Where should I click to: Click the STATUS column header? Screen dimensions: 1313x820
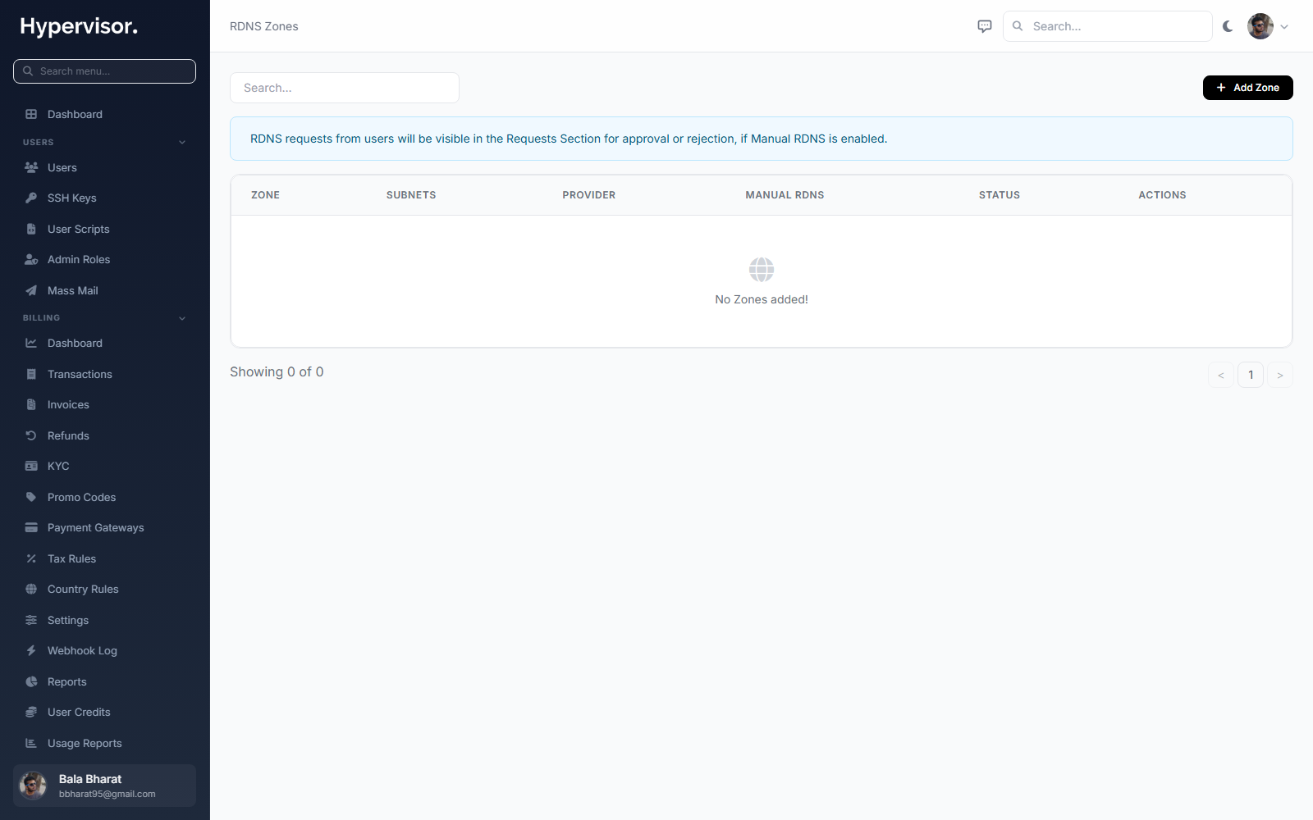[999, 195]
